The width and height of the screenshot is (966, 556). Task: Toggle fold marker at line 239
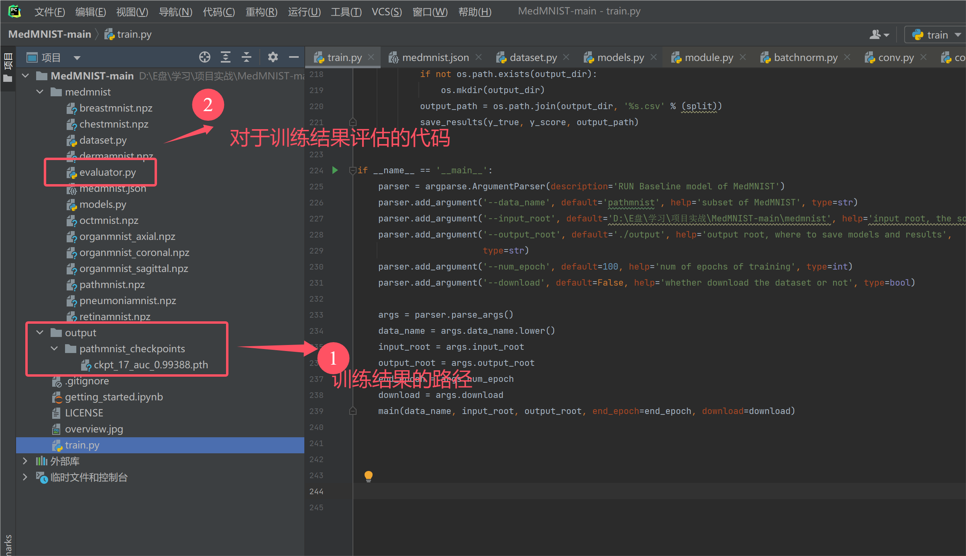[x=353, y=411]
